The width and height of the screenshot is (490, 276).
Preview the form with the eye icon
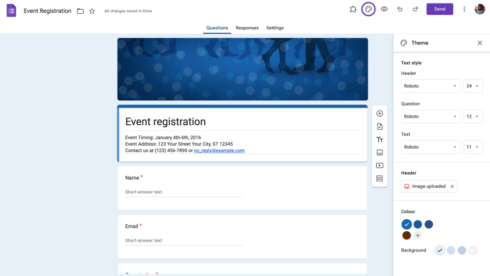384,9
